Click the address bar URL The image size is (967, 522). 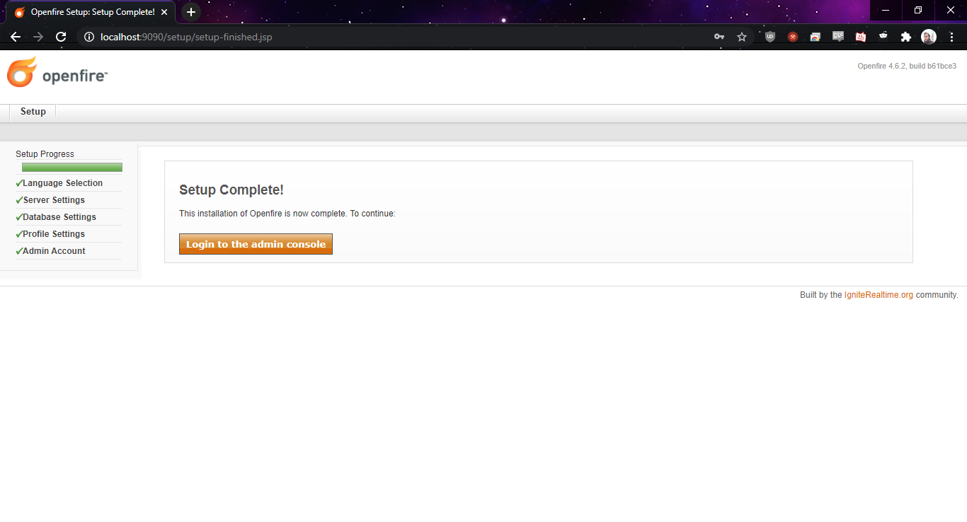click(x=187, y=37)
